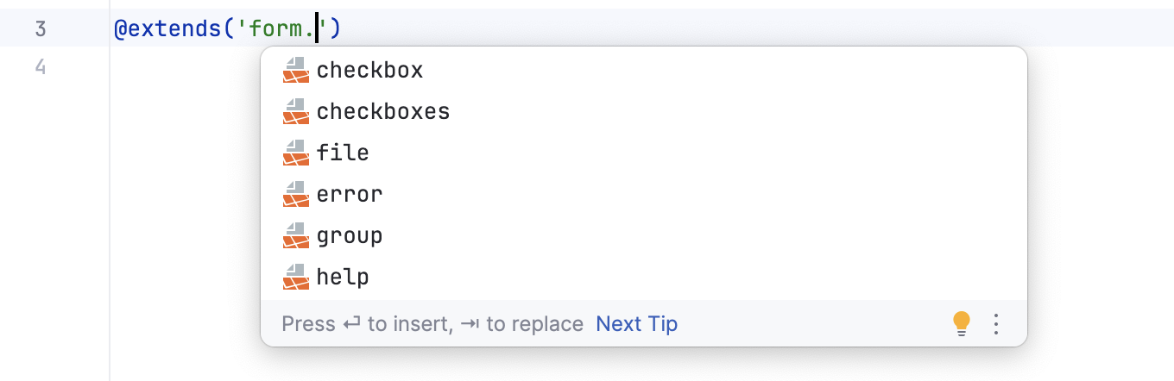Open the Next Tip link
1174x381 pixels.
[636, 324]
